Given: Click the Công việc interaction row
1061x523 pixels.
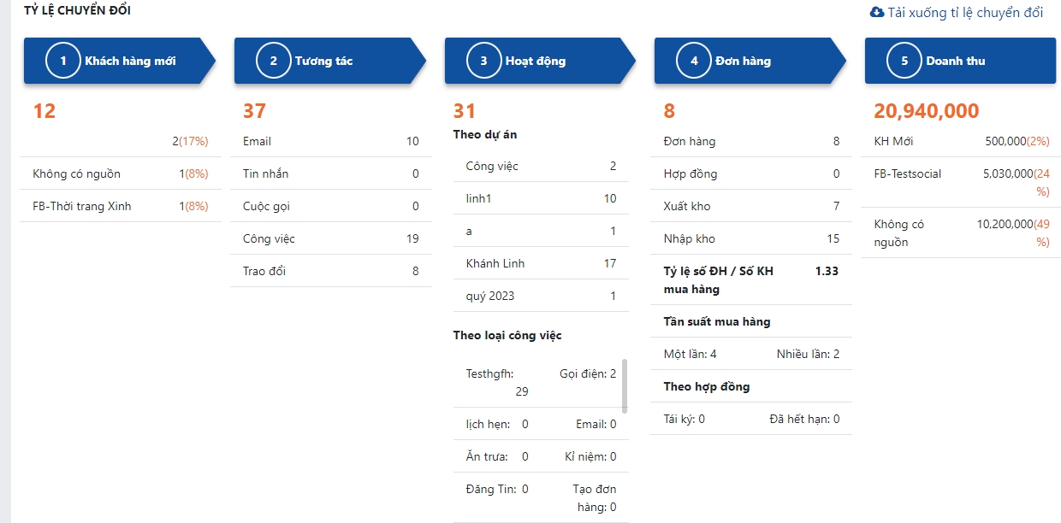Looking at the screenshot, I should 330,238.
